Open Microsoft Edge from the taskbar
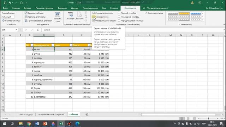 (77, 124)
